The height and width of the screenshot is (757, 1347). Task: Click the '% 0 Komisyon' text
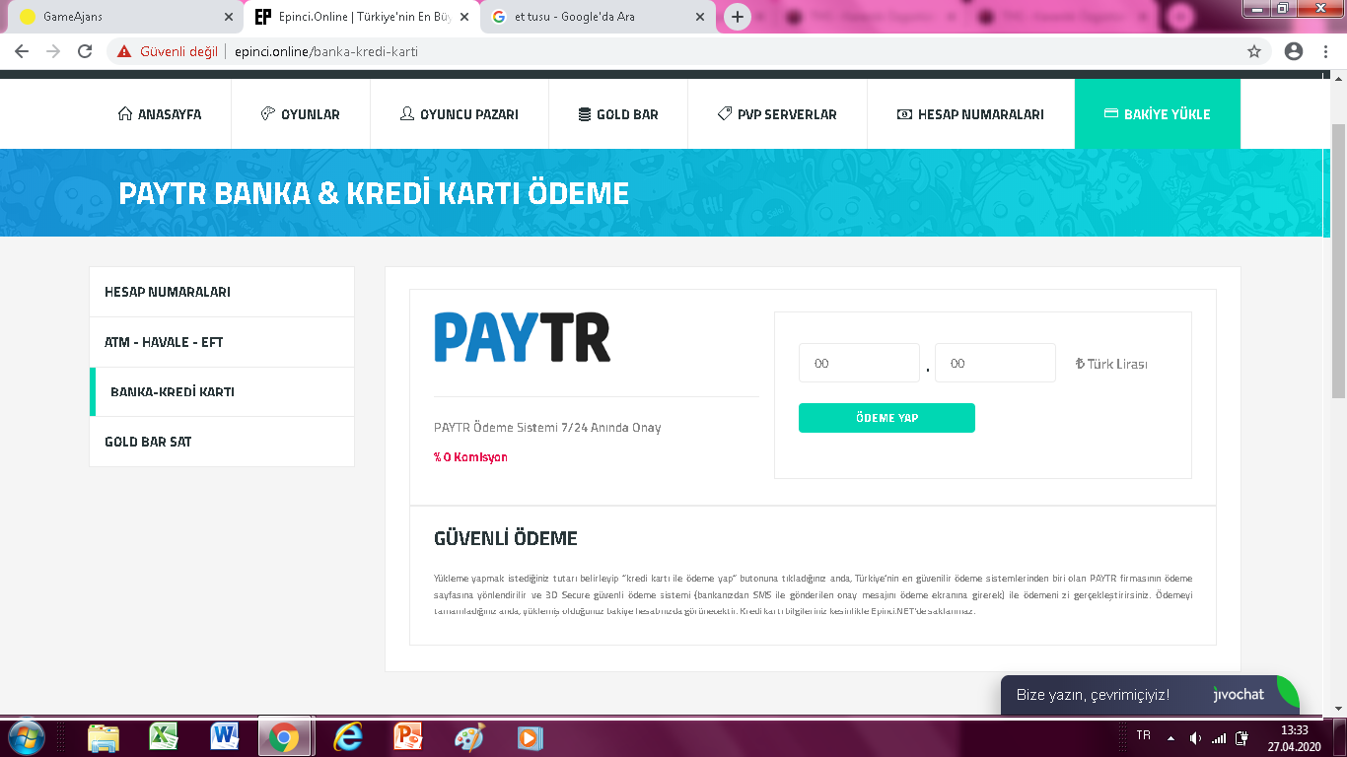pyautogui.click(x=470, y=457)
